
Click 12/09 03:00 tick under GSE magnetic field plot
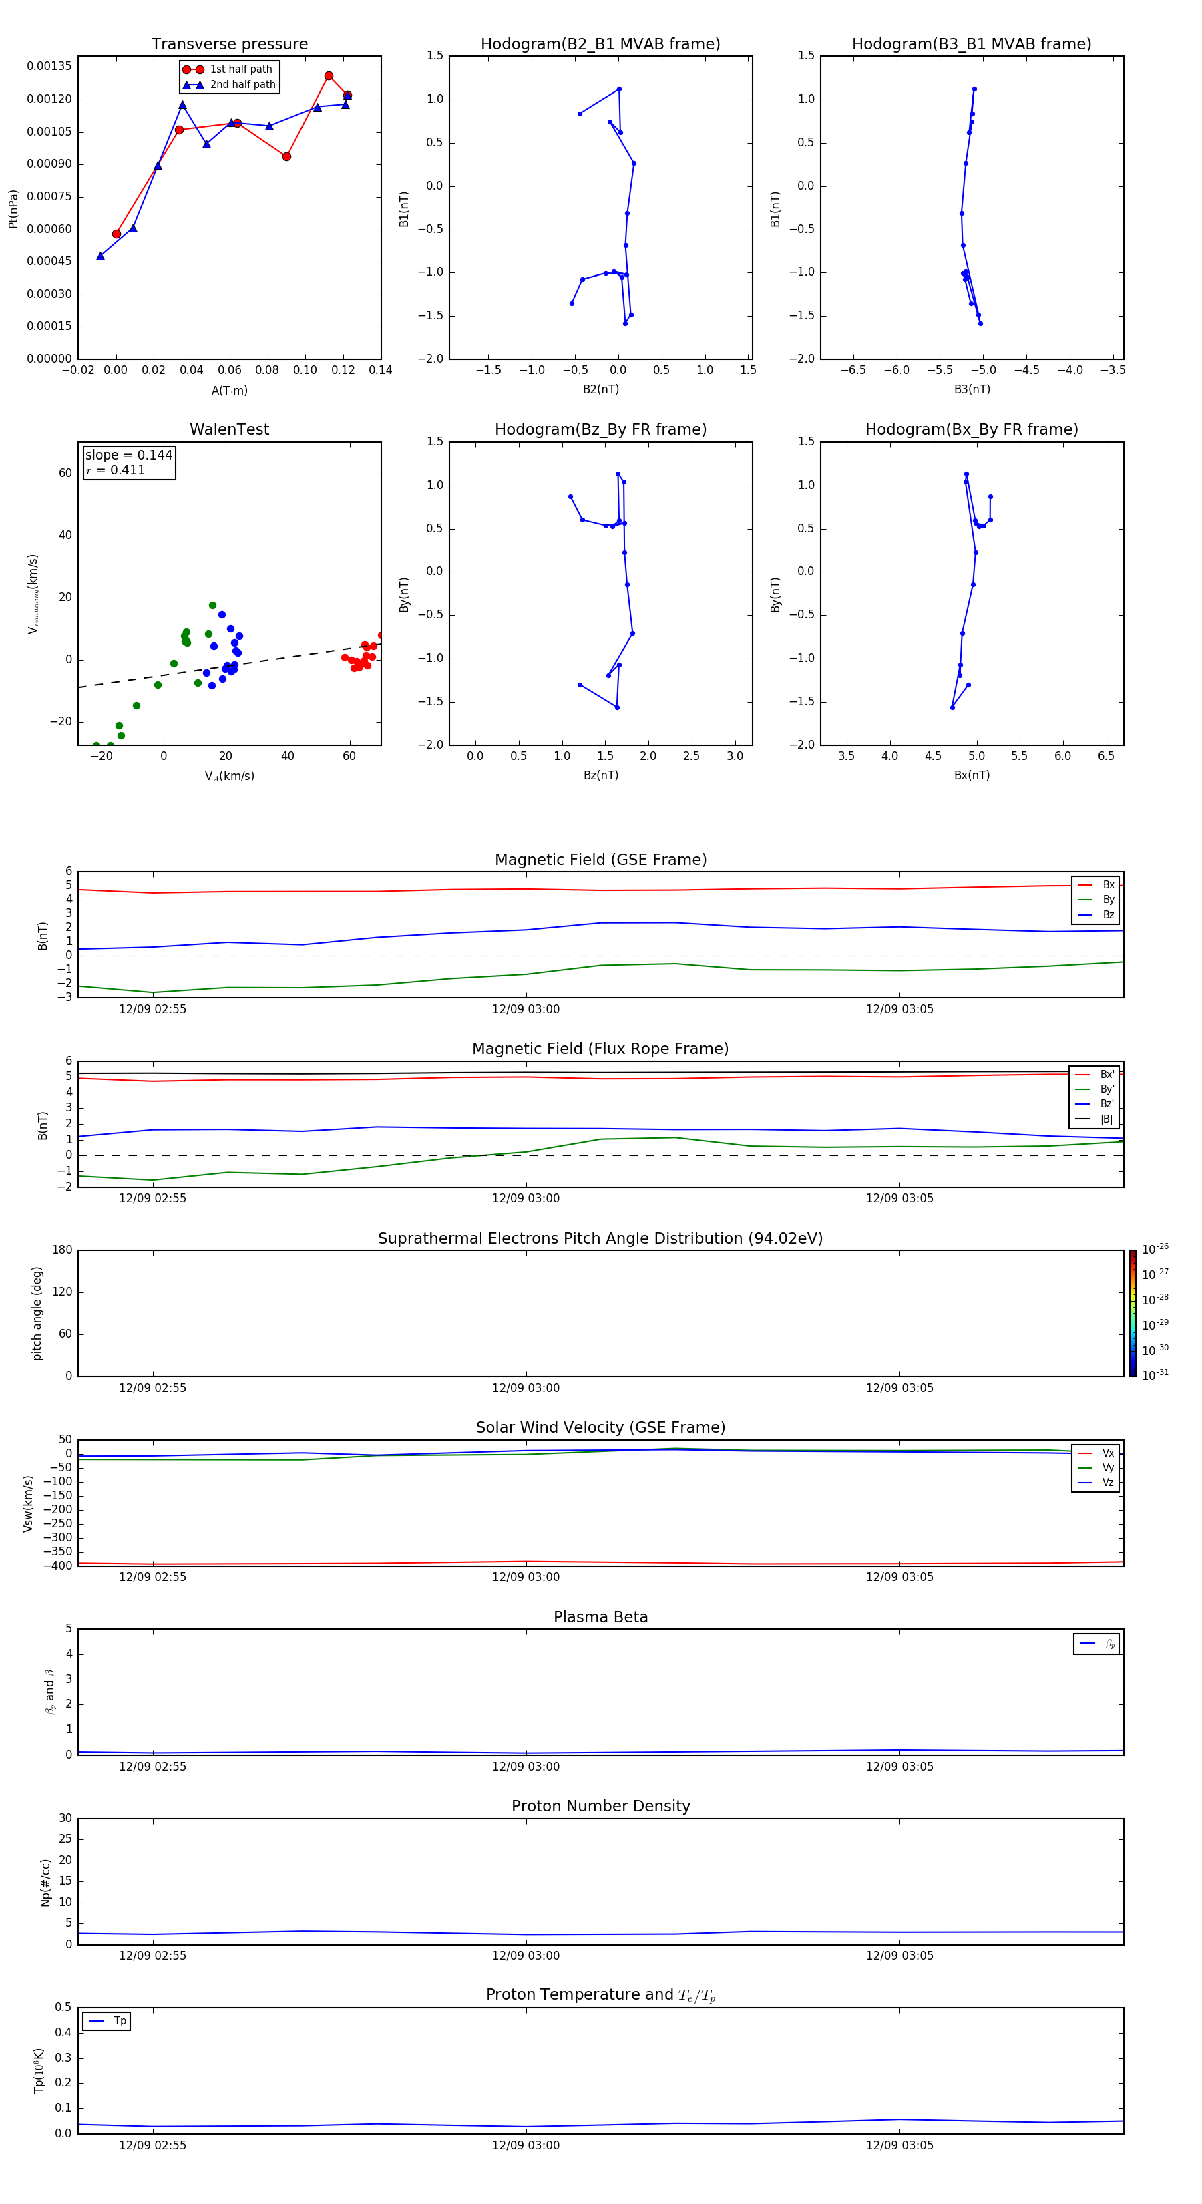(526, 1010)
